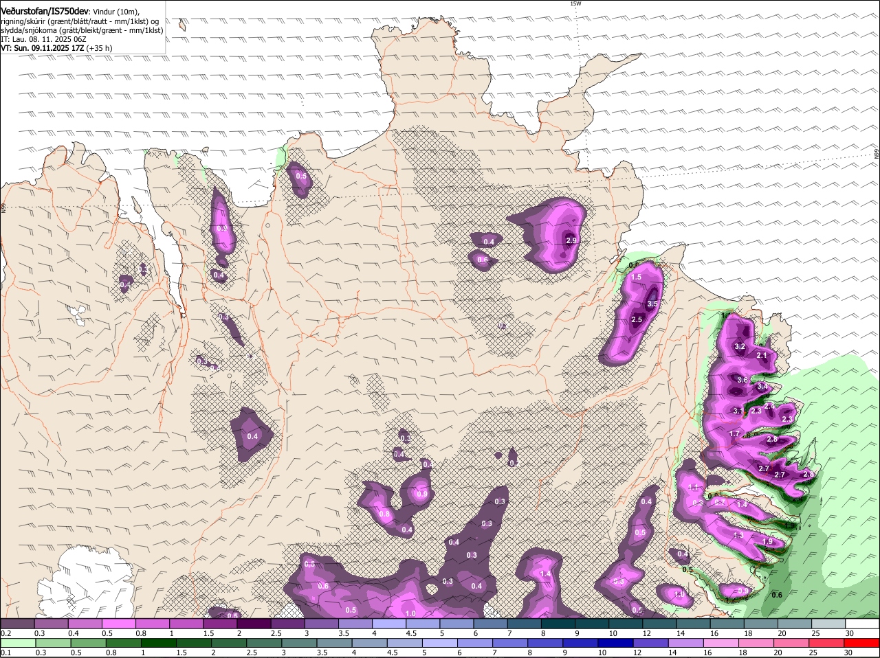Select the white swatch ending the top legend row

[862, 624]
